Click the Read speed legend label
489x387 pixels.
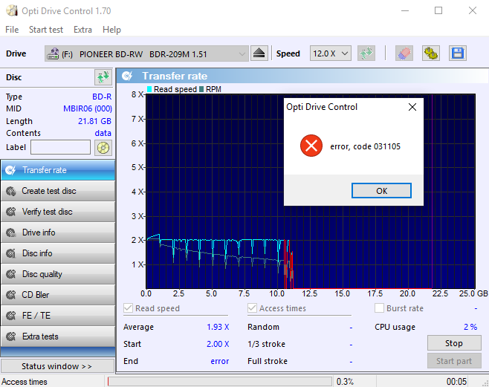click(175, 89)
